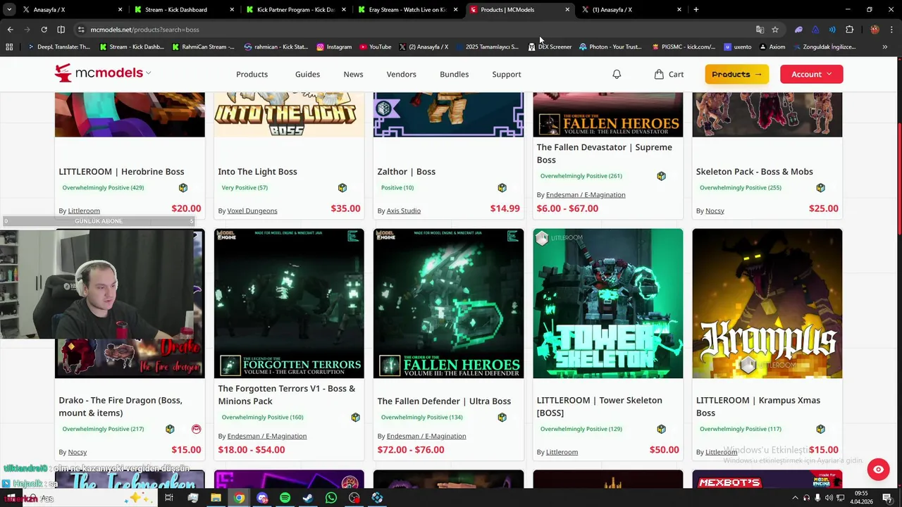The height and width of the screenshot is (507, 902).
Task: Open File Explorer from the taskbar
Action: pos(216,498)
